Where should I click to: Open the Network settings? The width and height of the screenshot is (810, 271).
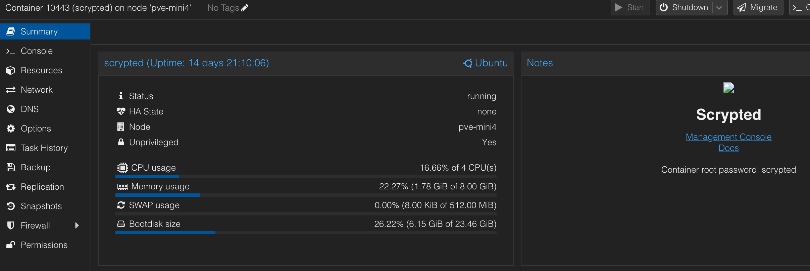click(x=45, y=90)
